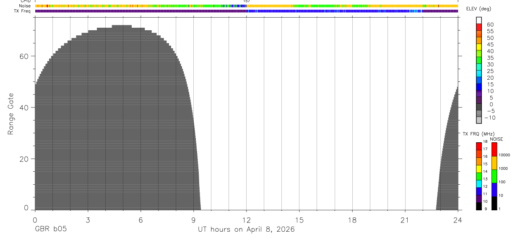515x238 pixels.
Task: Pick the red swatch in the TX FRQ legend
Action: (x=479, y=146)
